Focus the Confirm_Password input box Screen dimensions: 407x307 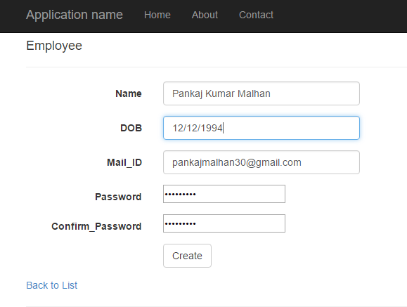click(224, 223)
